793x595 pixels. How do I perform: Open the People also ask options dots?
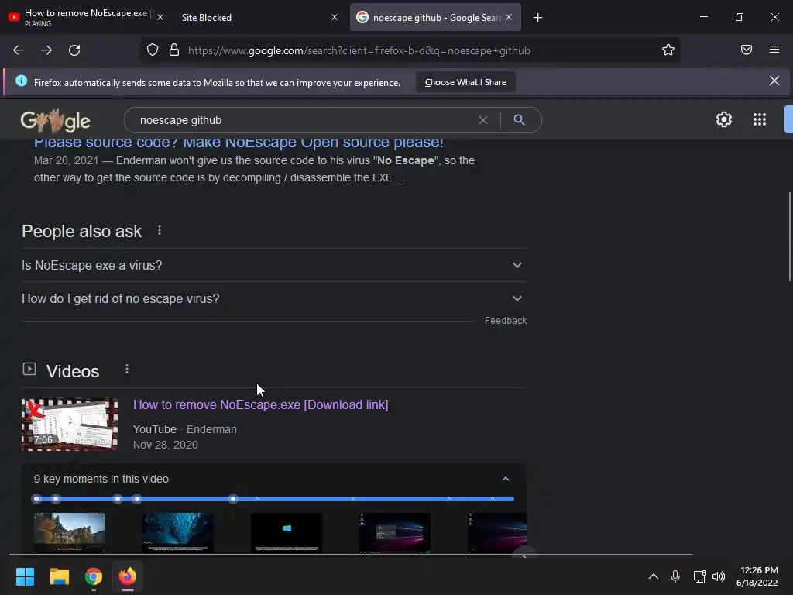[x=160, y=230]
